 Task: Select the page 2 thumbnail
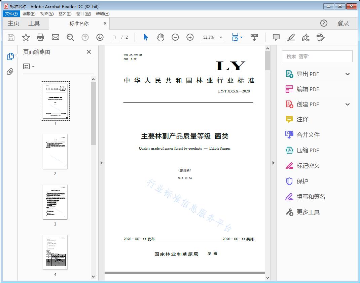(55, 152)
